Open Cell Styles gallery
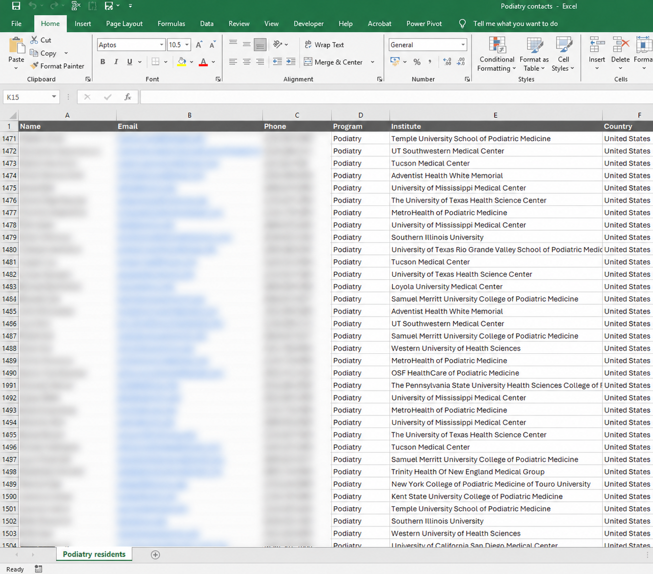Screen dimensions: 653x574 point(563,54)
